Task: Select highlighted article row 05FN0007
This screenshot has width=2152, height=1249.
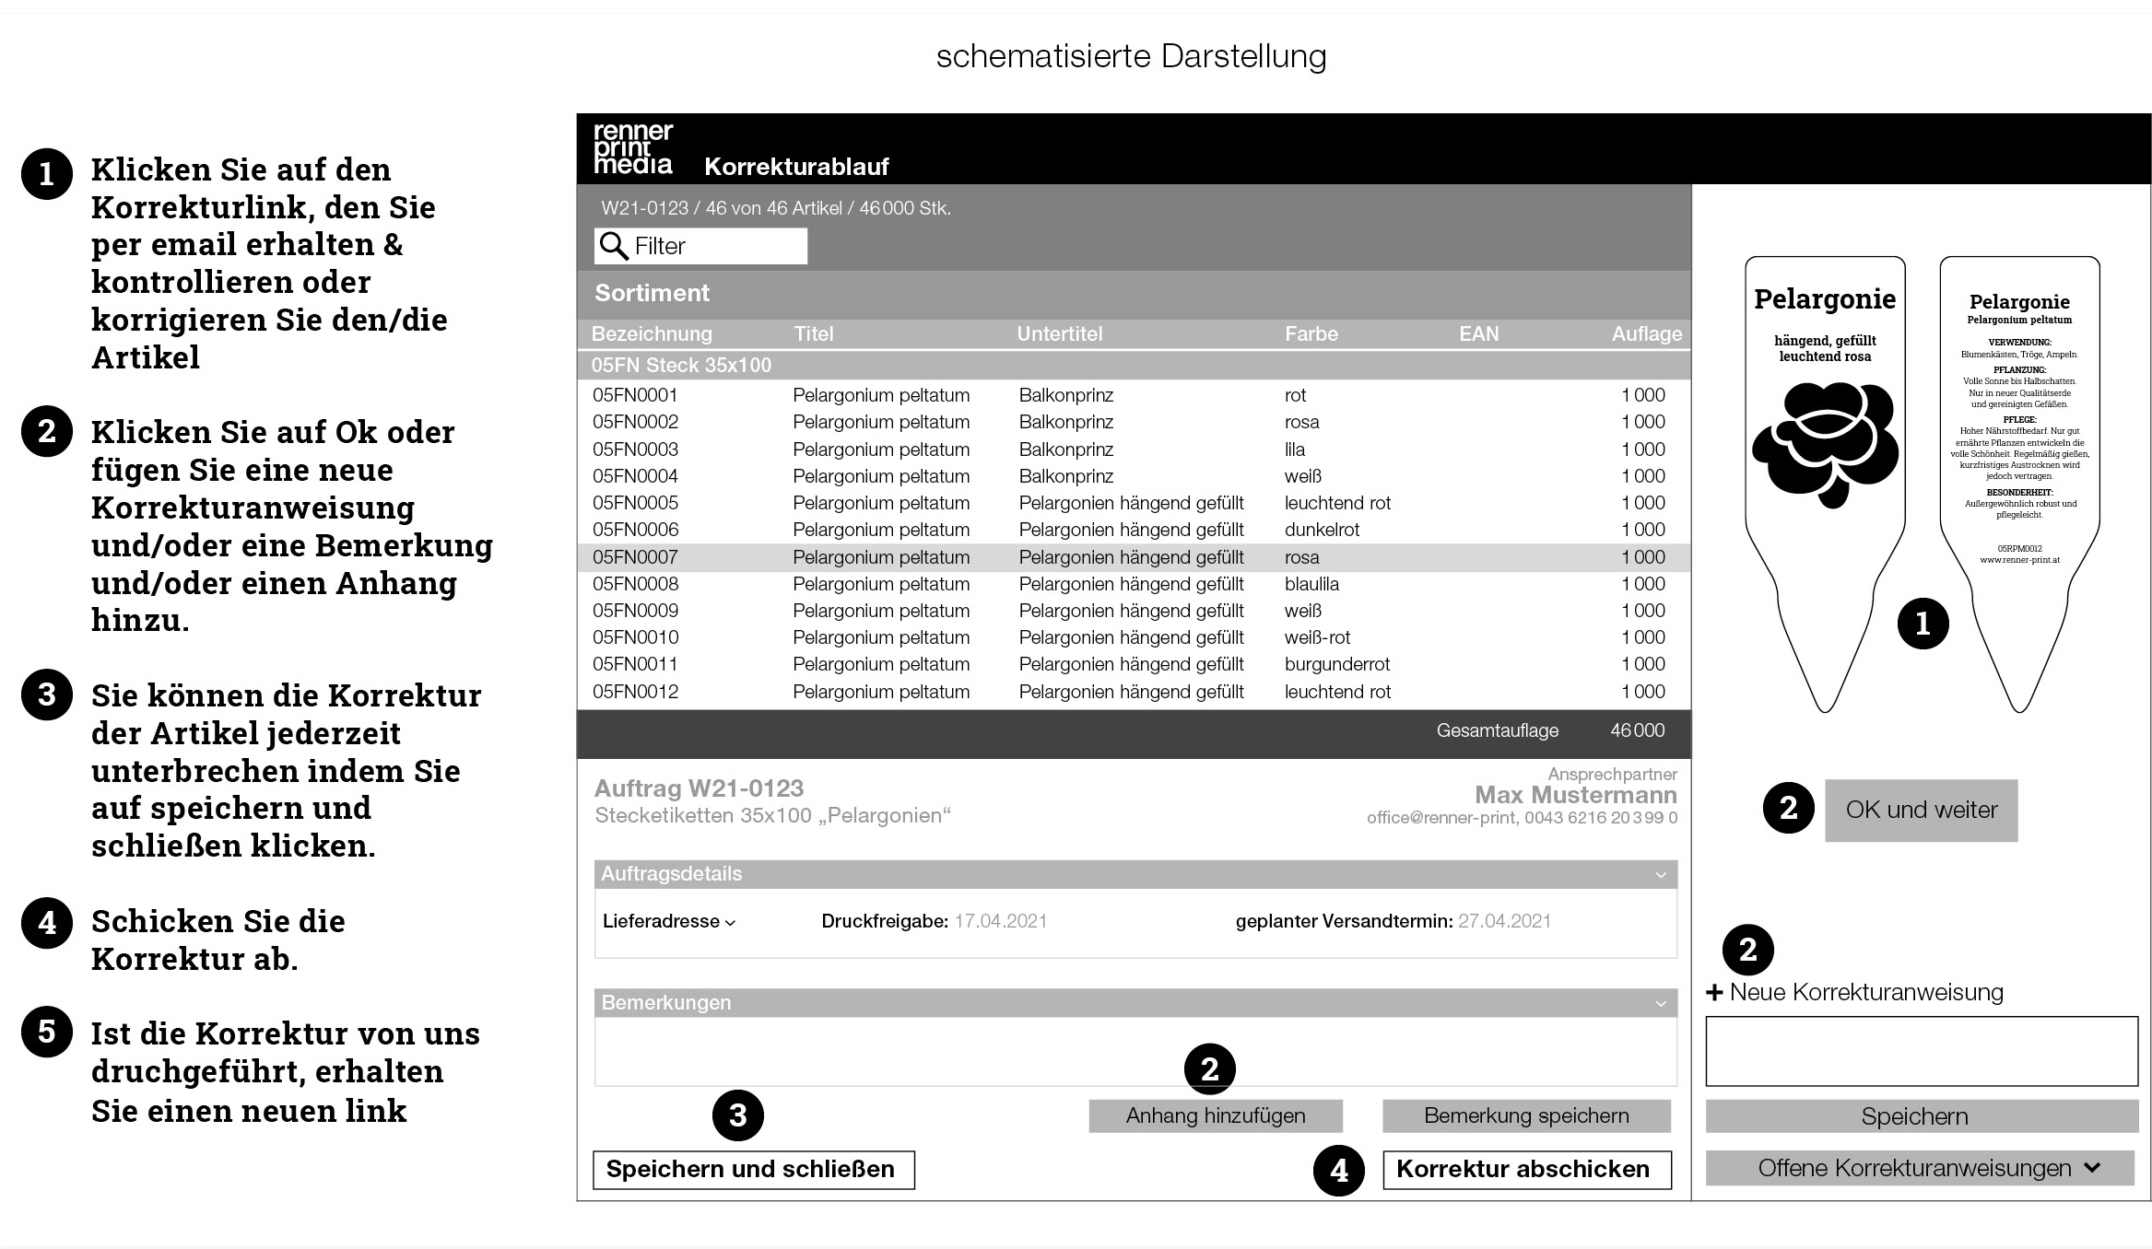Action: 1134,557
